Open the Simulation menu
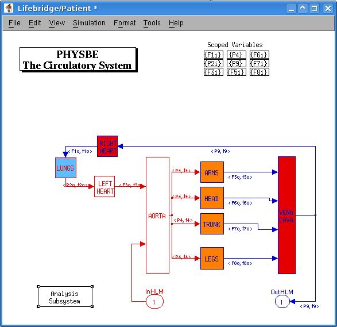This screenshot has height=327, width=337. (89, 23)
